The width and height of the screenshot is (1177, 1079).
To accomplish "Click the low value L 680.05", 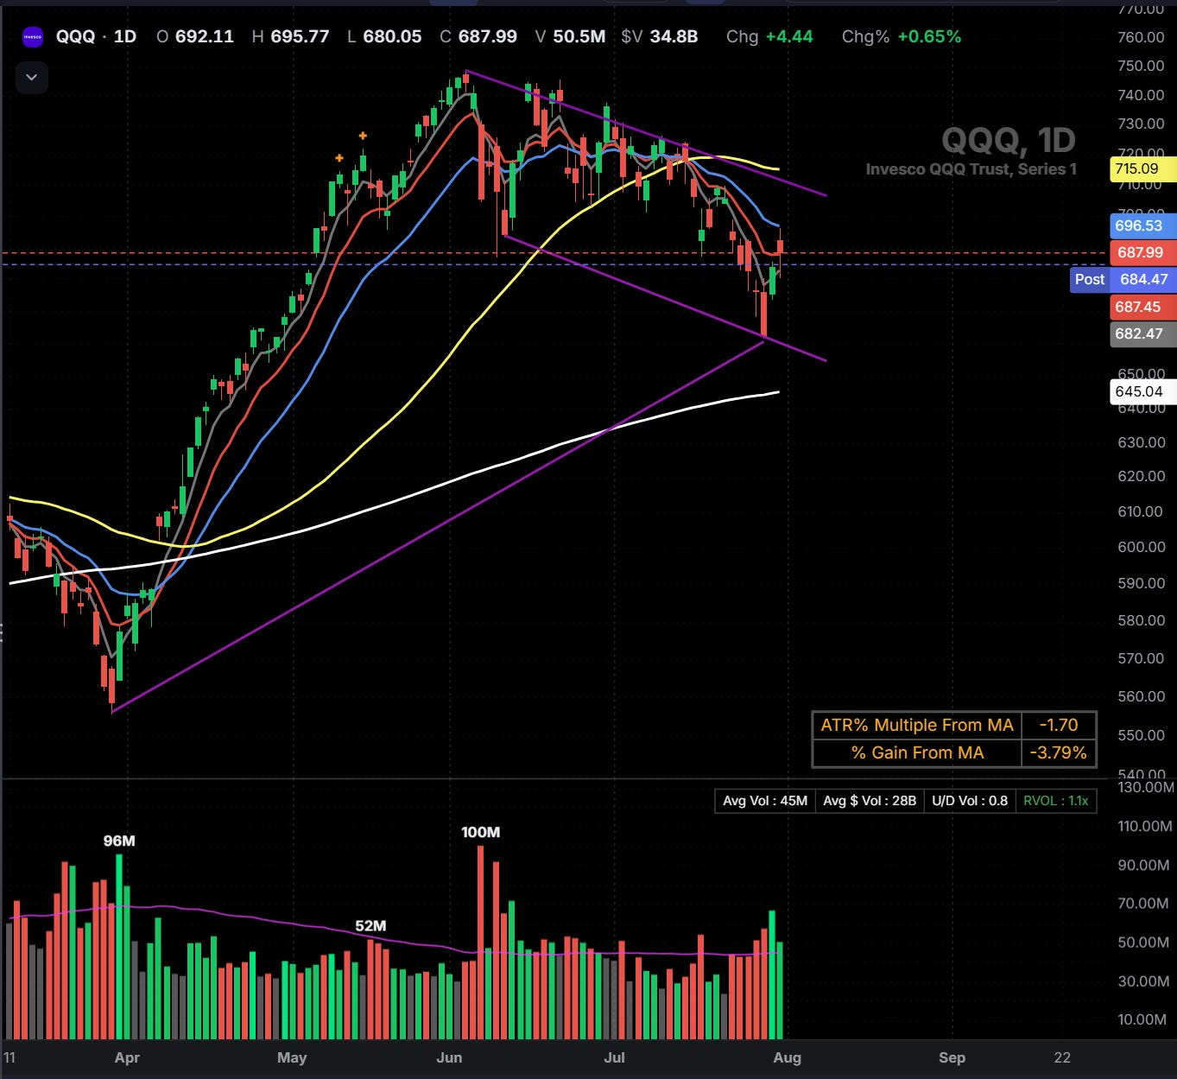I will tap(384, 37).
